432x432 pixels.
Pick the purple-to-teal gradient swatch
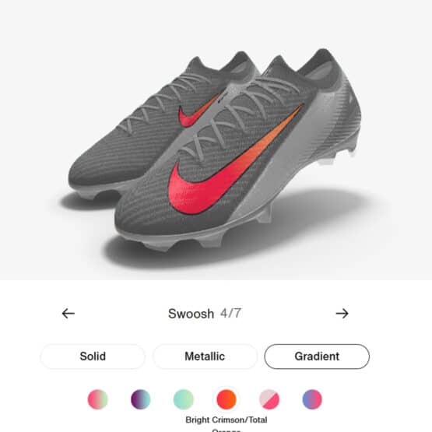coord(141,399)
